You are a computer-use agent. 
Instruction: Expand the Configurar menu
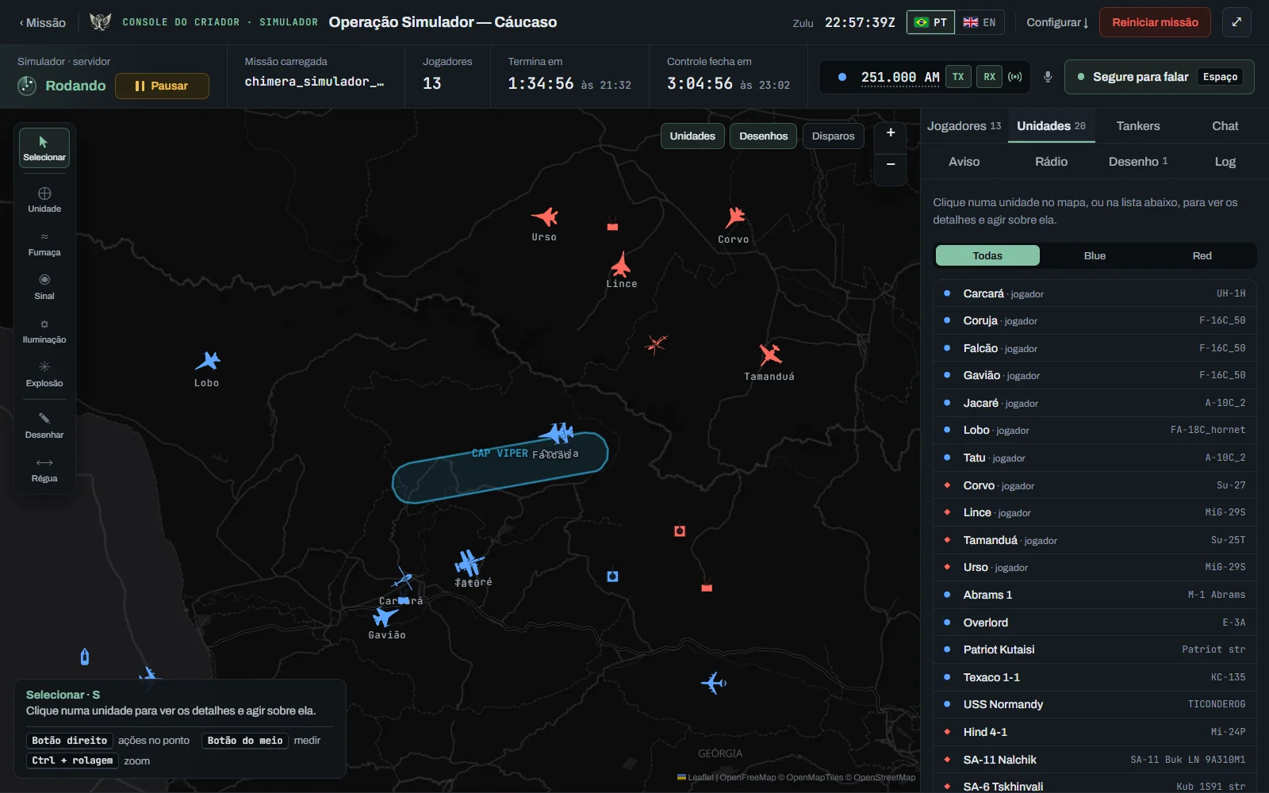[x=1057, y=22]
